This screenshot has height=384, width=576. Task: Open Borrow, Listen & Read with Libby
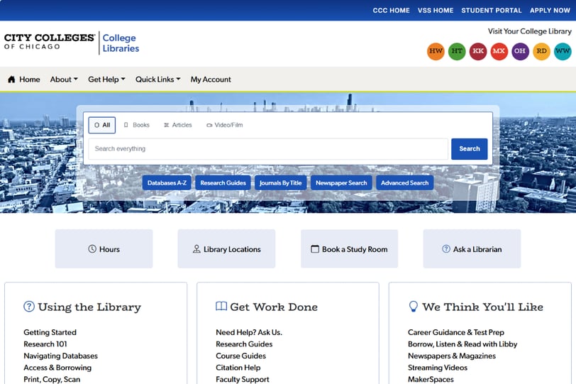(463, 344)
